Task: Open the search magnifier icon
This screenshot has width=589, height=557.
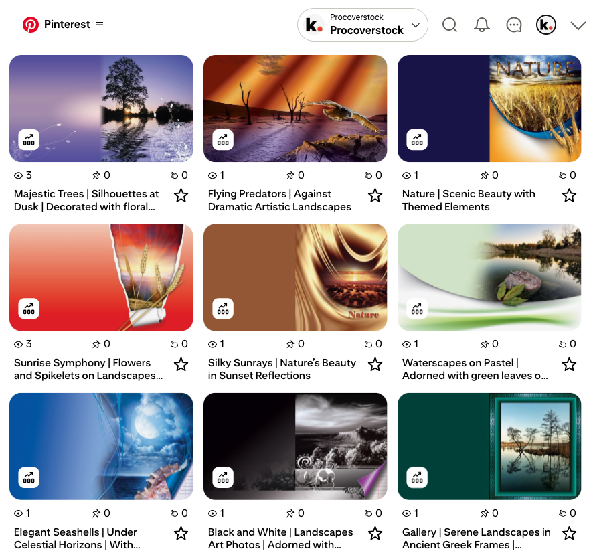Action: tap(450, 25)
